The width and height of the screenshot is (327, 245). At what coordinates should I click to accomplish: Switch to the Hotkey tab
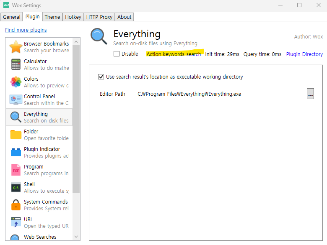coord(73,17)
